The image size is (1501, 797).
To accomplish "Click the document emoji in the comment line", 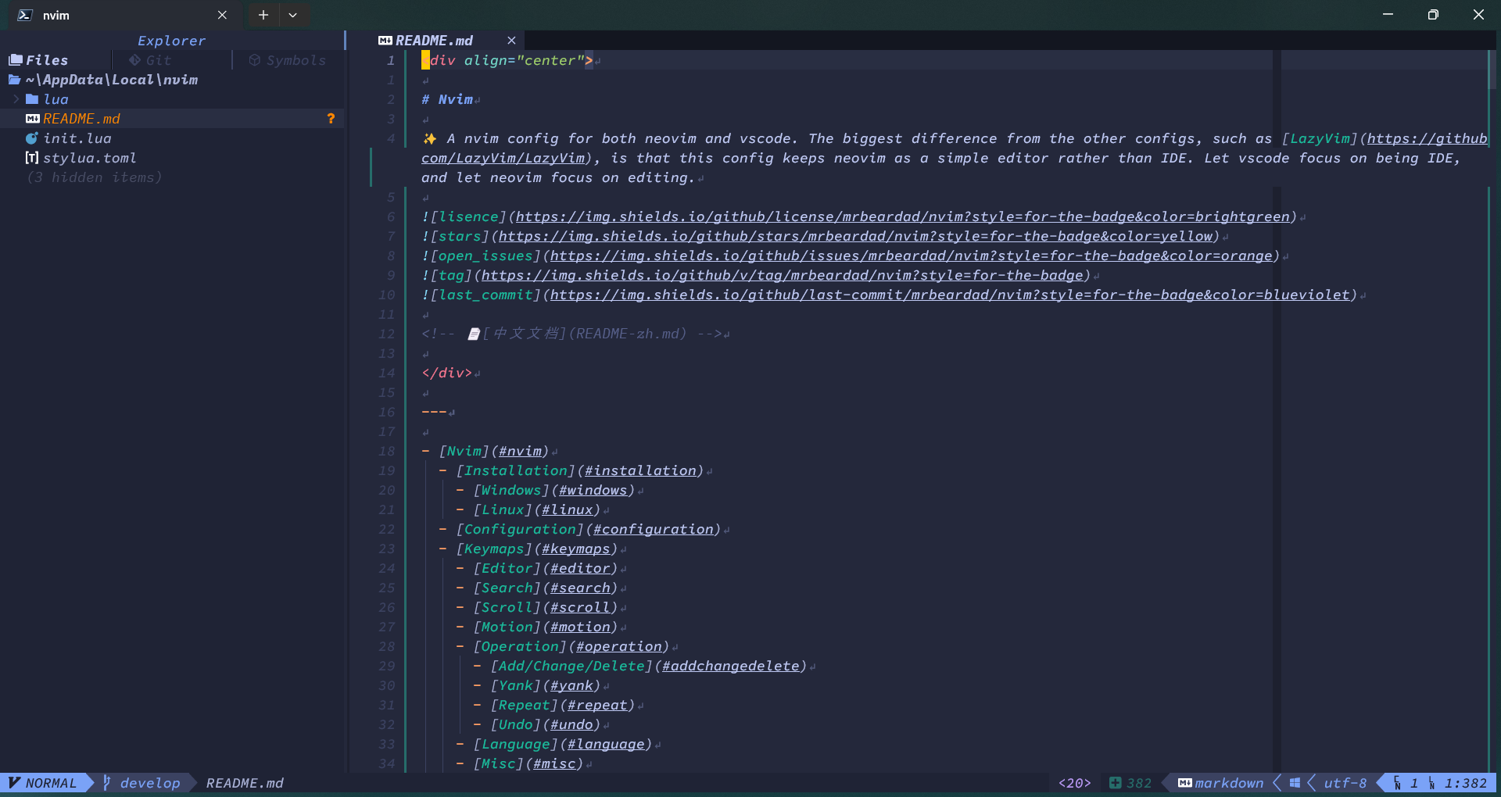I will (x=473, y=334).
